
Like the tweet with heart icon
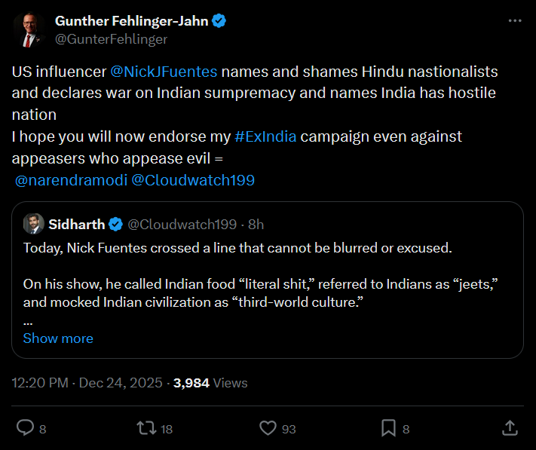click(x=268, y=428)
